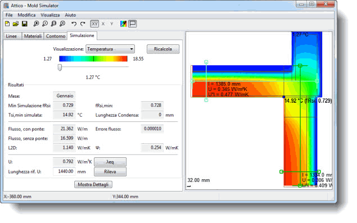Open the Visualizza menu
Image resolution: width=357 pixels, height=223 pixels.
(50, 15)
